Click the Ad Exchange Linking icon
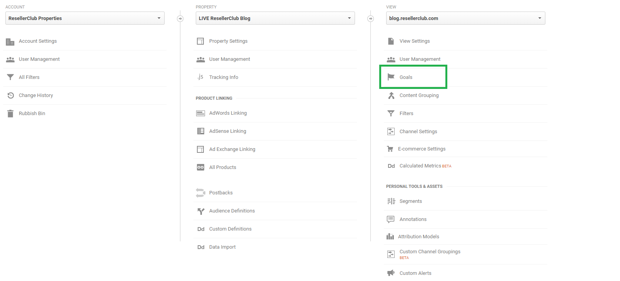620x281 pixels. pyautogui.click(x=200, y=149)
